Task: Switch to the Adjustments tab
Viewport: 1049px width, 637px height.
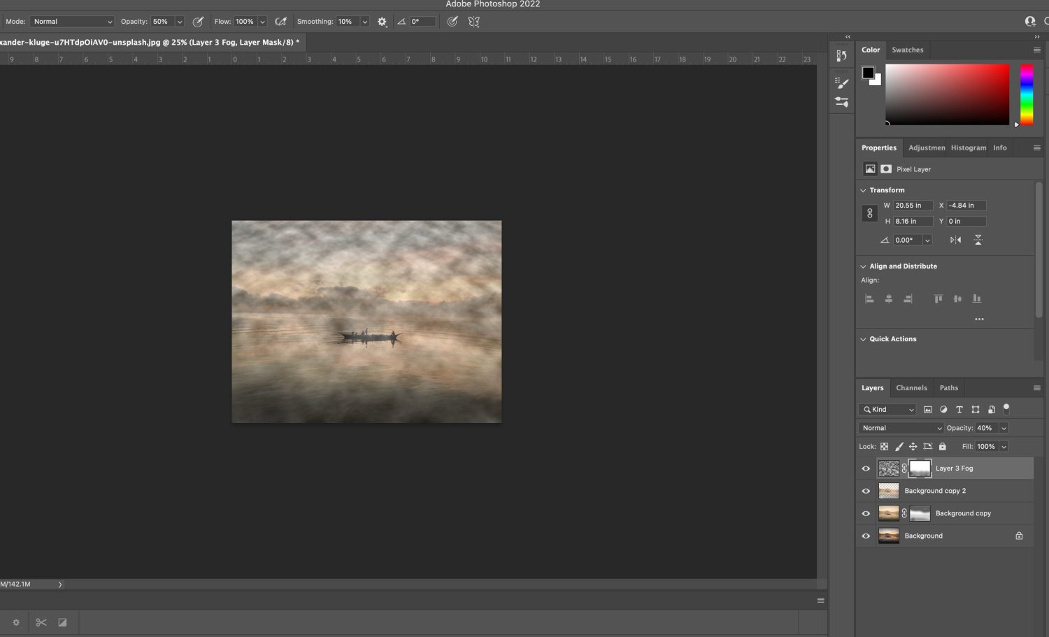Action: click(x=927, y=148)
